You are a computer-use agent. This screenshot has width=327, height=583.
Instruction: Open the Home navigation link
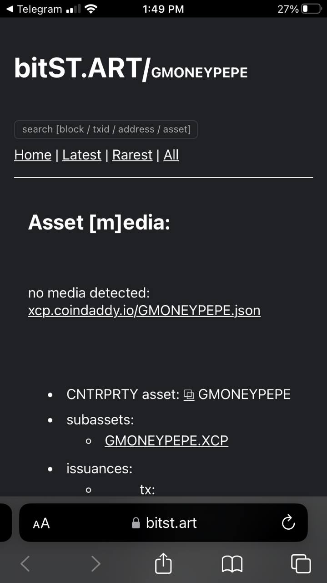tap(33, 155)
